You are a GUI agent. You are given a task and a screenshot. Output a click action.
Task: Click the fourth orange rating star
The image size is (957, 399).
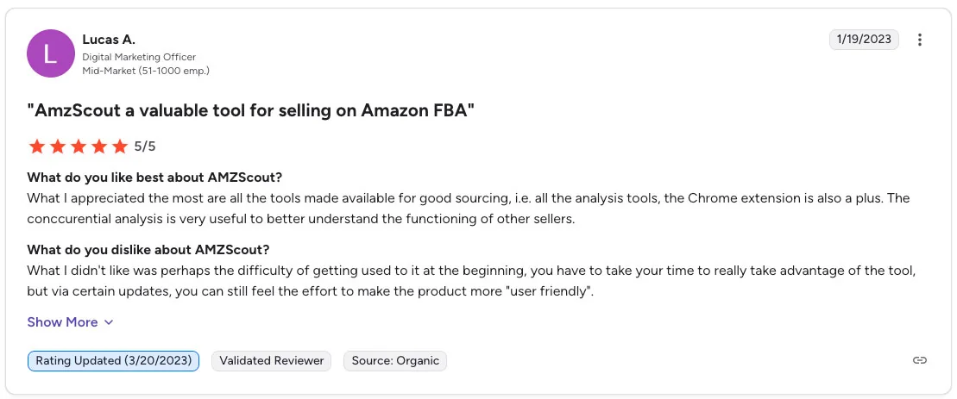point(99,147)
